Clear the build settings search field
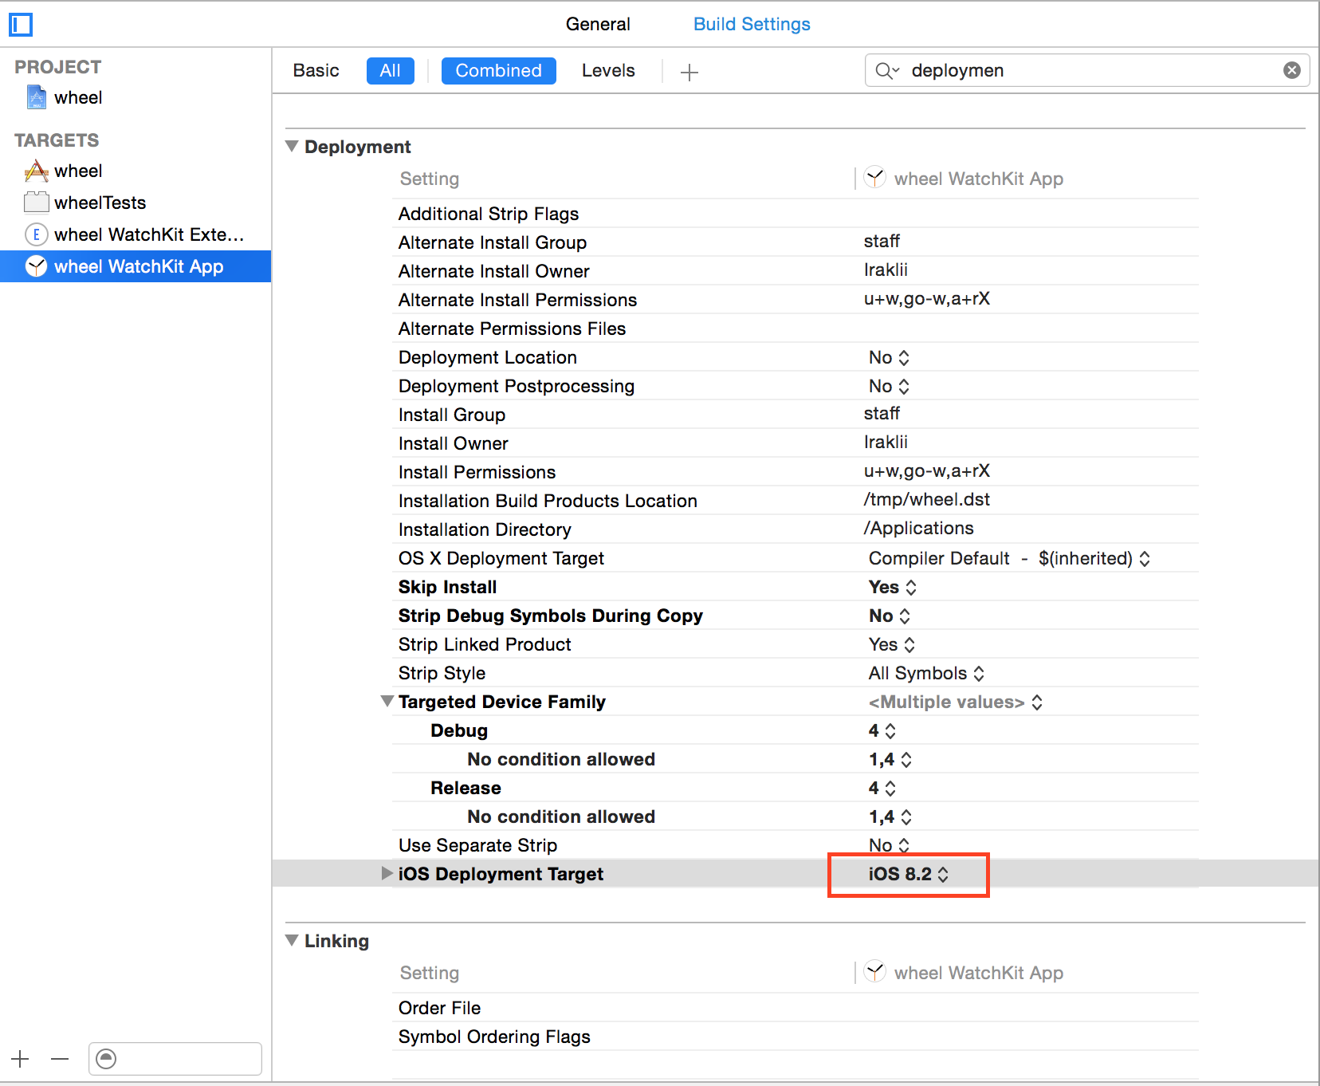 point(1292,70)
